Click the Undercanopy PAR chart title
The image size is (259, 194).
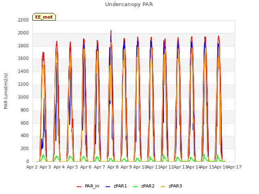[x=129, y=4]
